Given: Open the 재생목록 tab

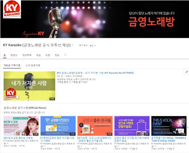Looking at the screenshot, I should (27, 55).
